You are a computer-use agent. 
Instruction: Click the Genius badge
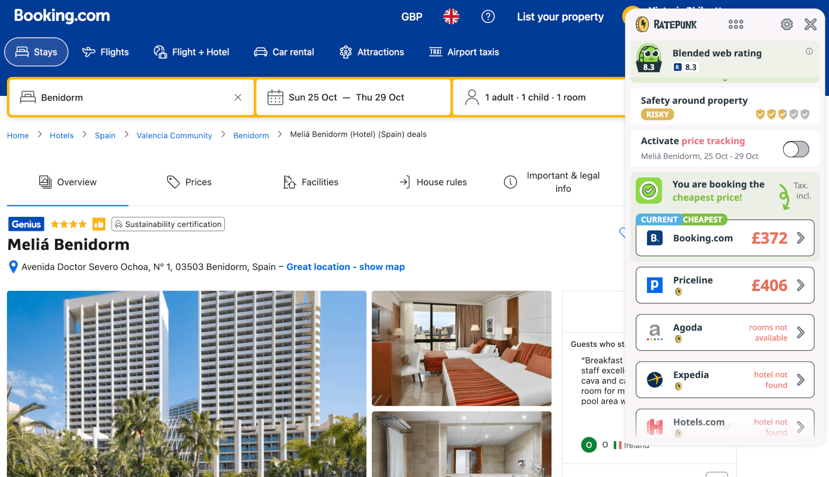pos(26,224)
